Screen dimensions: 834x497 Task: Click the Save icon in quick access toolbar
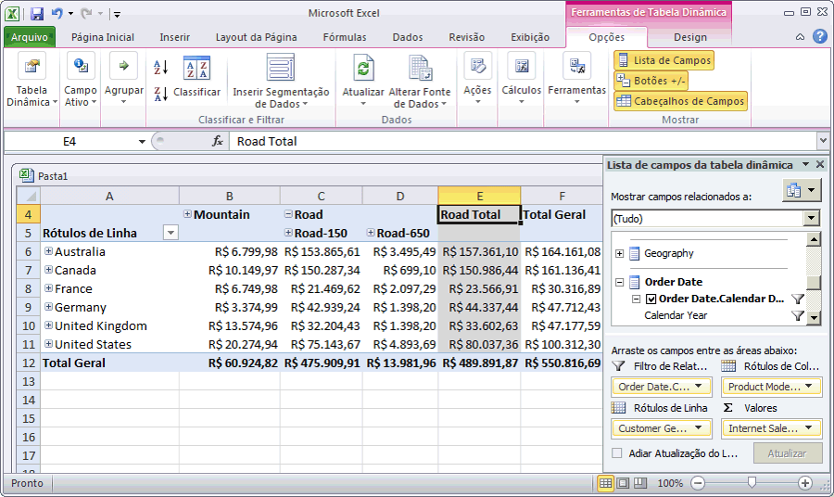pyautogui.click(x=37, y=14)
